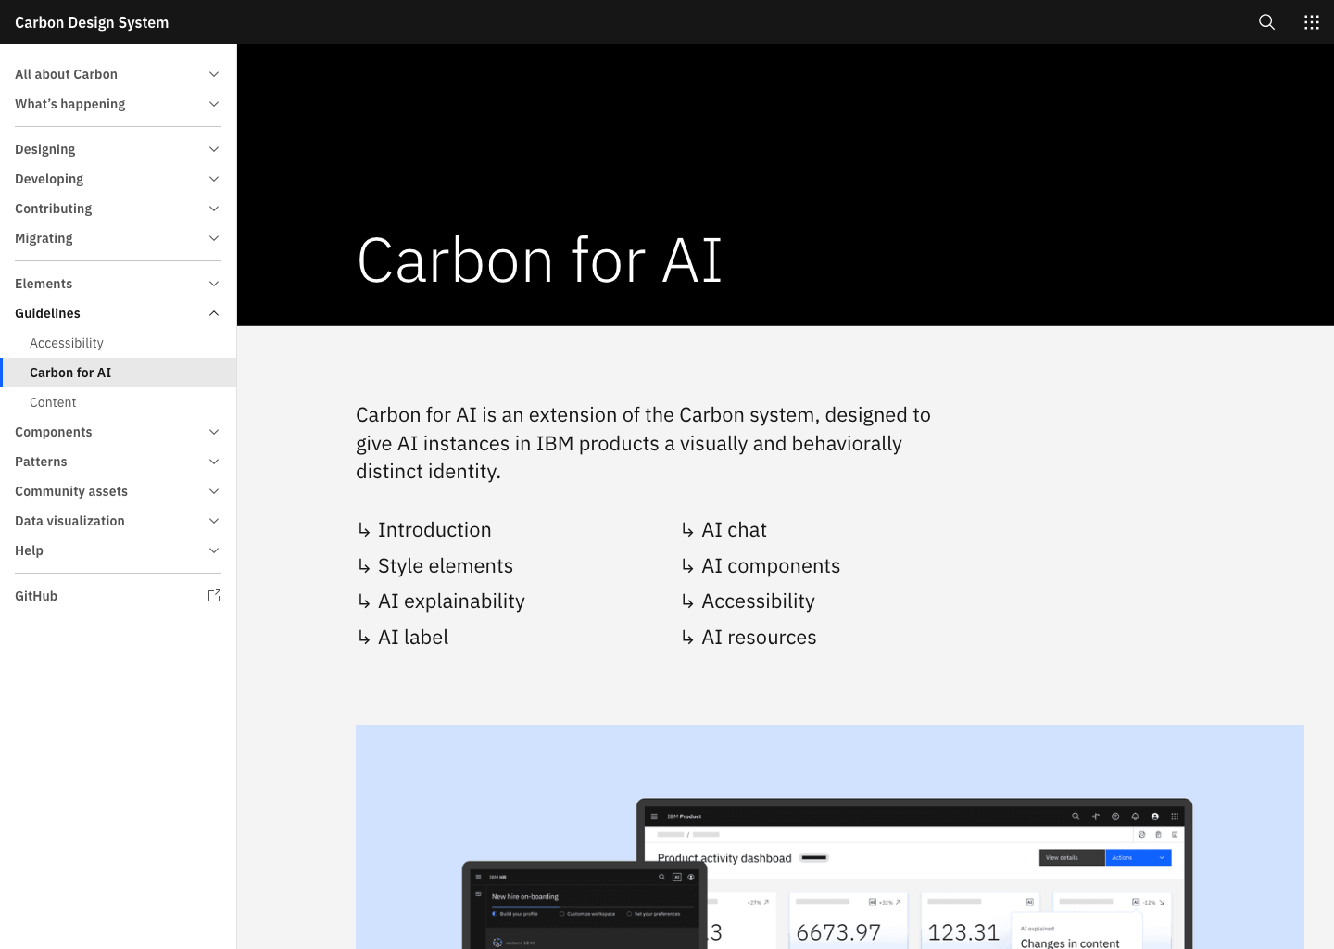The width and height of the screenshot is (1334, 949).
Task: Click the arrow icon pointing to Introduction
Action: tap(364, 529)
